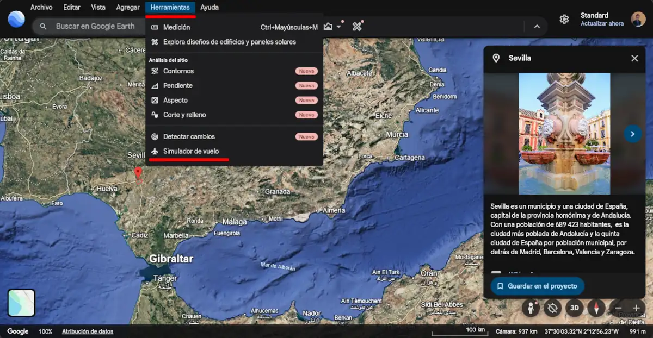Click the coordinates readout in status bar

pos(582,331)
